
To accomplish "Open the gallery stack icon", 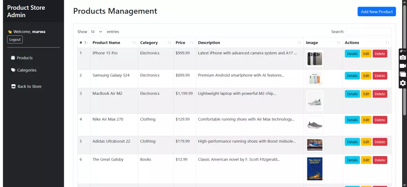I will (403, 74).
